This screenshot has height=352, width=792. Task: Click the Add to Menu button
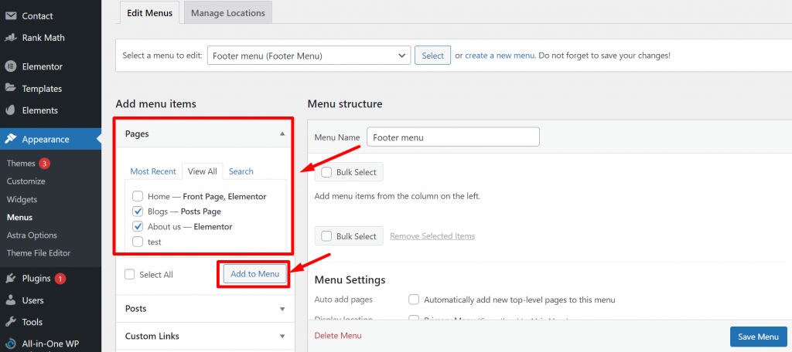(254, 274)
